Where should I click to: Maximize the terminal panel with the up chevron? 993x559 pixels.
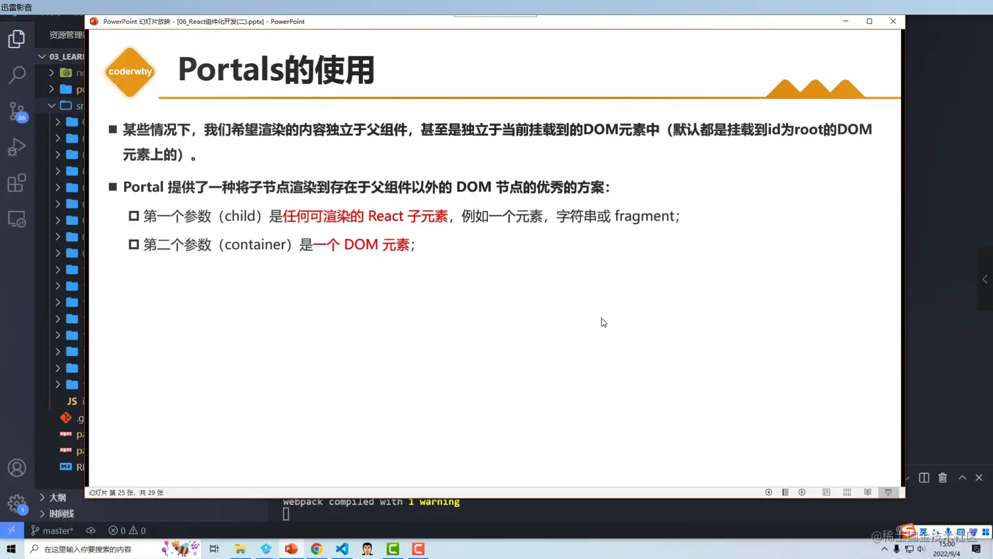click(x=962, y=478)
